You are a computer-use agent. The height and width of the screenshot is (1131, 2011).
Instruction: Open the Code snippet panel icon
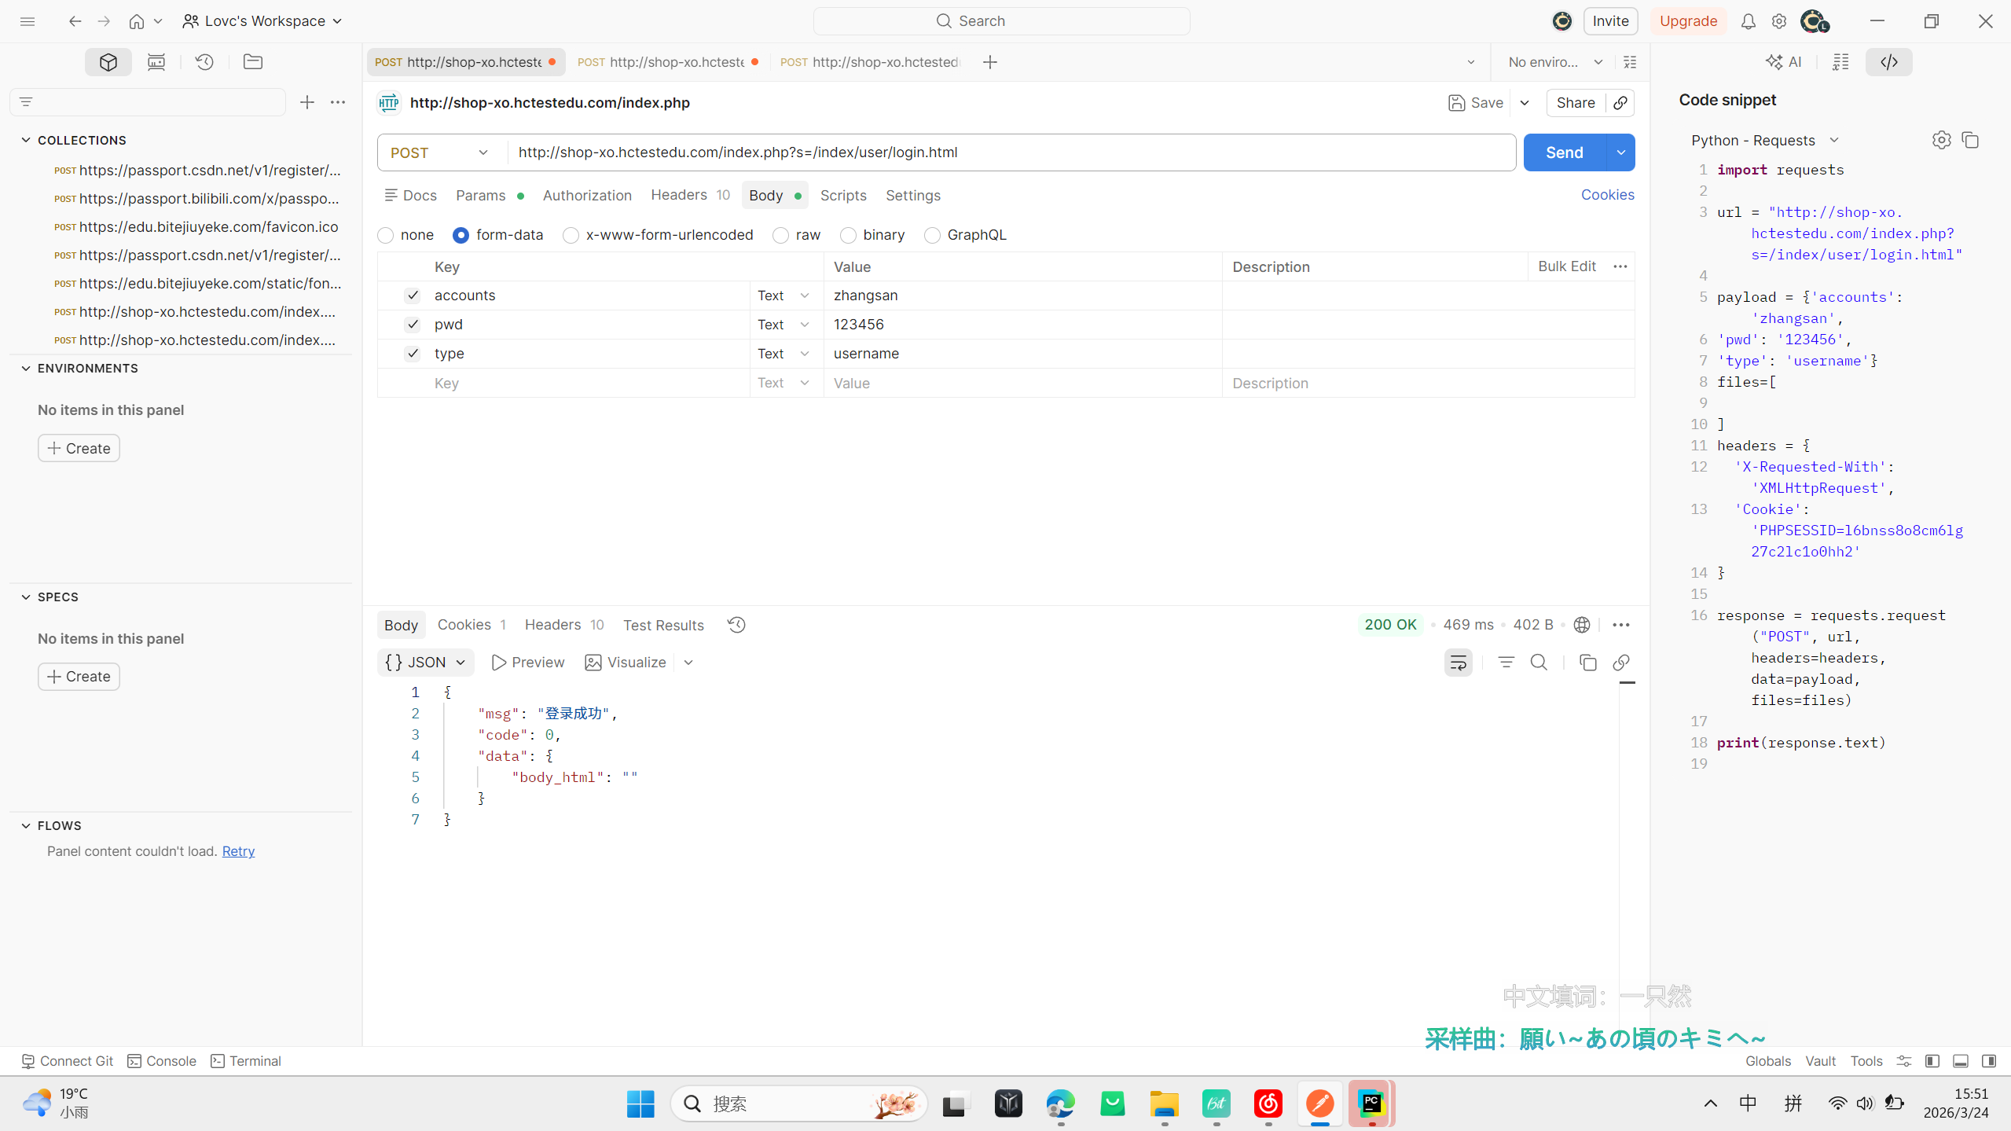(1889, 62)
